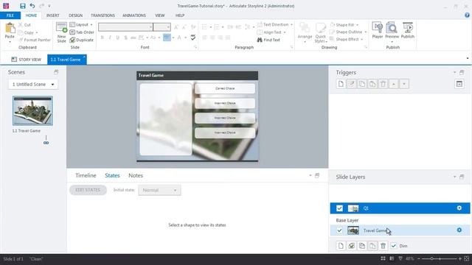Publish the course

tap(408, 30)
